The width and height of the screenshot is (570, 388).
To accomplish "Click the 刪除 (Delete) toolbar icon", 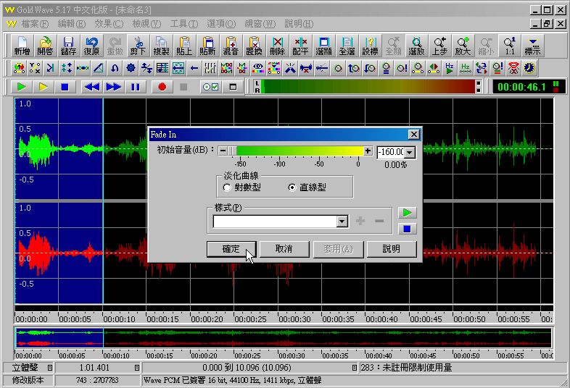I will click(277, 46).
